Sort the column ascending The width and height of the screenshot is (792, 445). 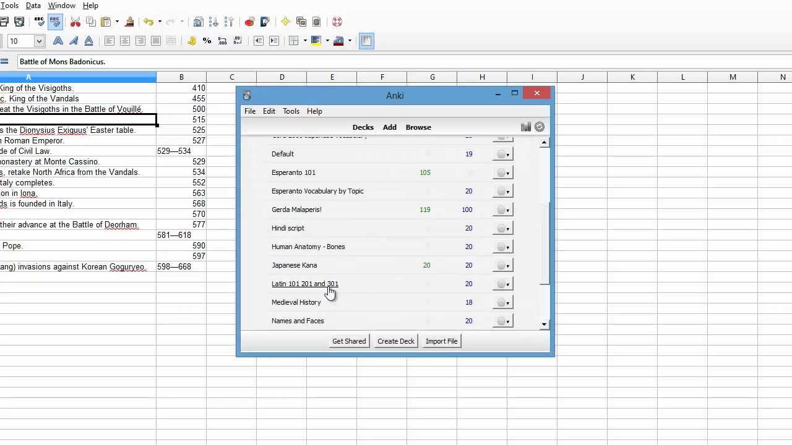(x=213, y=22)
